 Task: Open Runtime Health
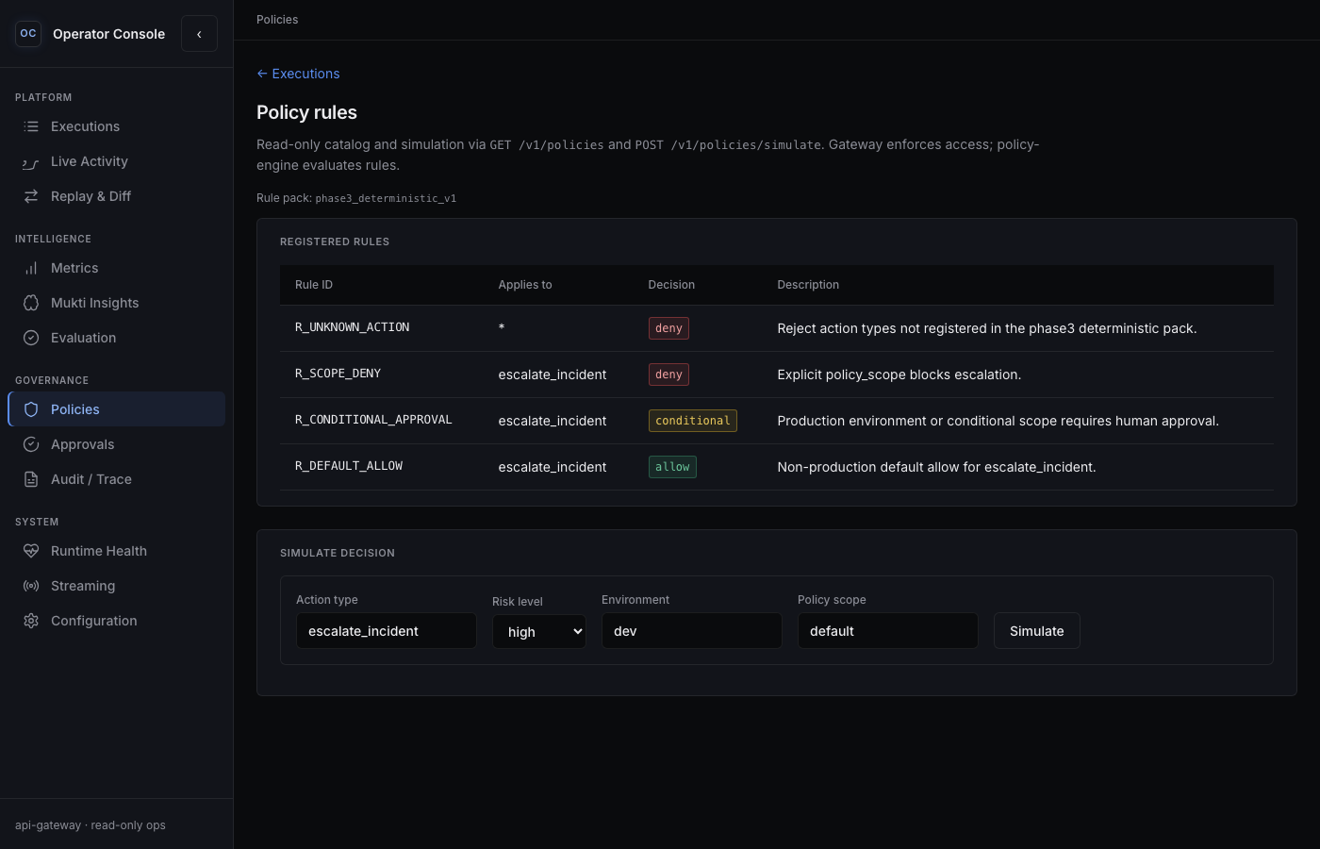[117, 551]
